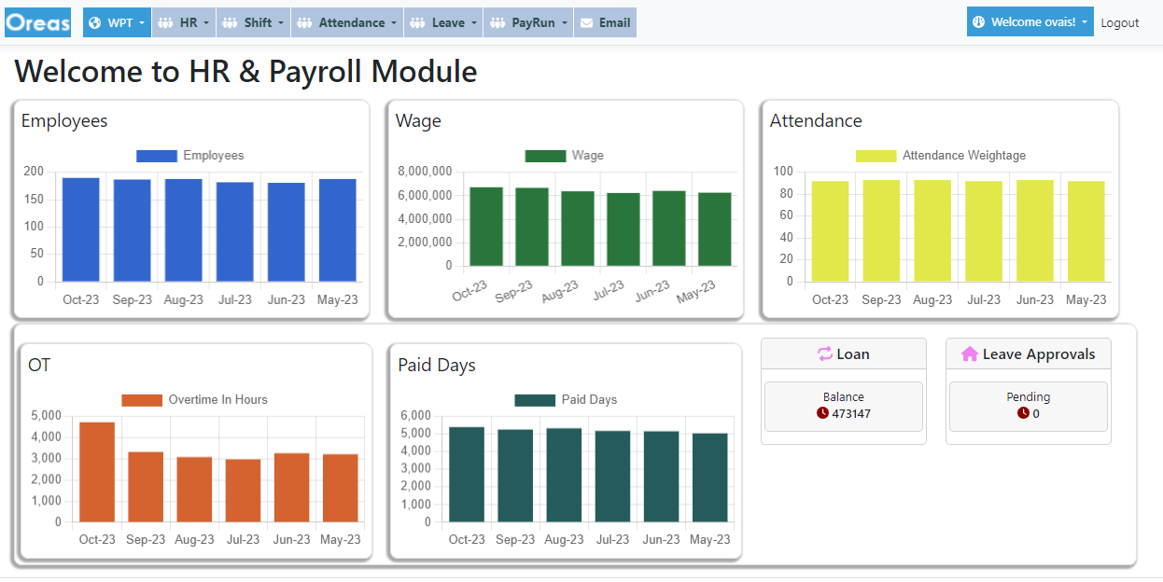Viewport: 1163px width, 582px height.
Task: Expand the Shift dropdown menu
Action: pyautogui.click(x=256, y=23)
